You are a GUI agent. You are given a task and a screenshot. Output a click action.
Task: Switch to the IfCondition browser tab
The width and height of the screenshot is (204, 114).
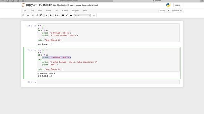[157, 1]
